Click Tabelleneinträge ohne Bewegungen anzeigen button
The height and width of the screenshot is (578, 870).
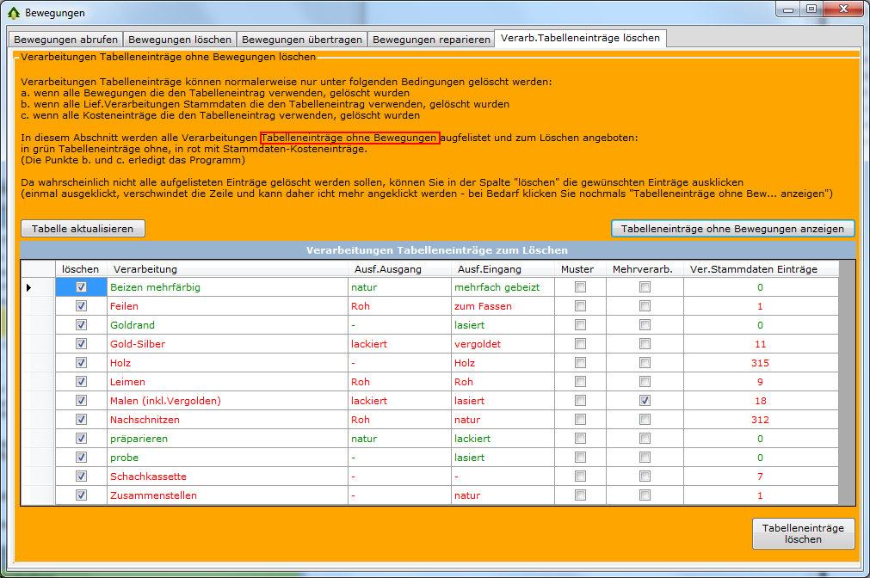(x=732, y=229)
